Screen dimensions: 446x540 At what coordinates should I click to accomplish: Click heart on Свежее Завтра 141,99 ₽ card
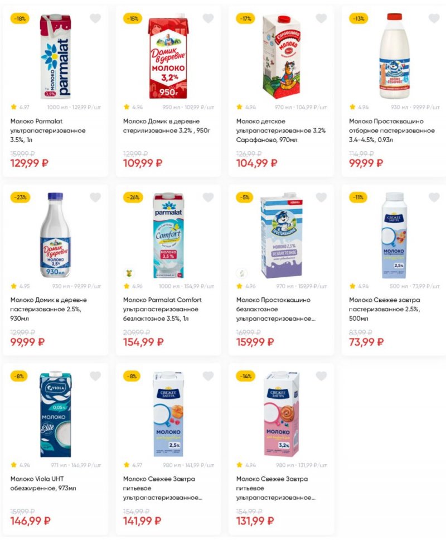(208, 376)
